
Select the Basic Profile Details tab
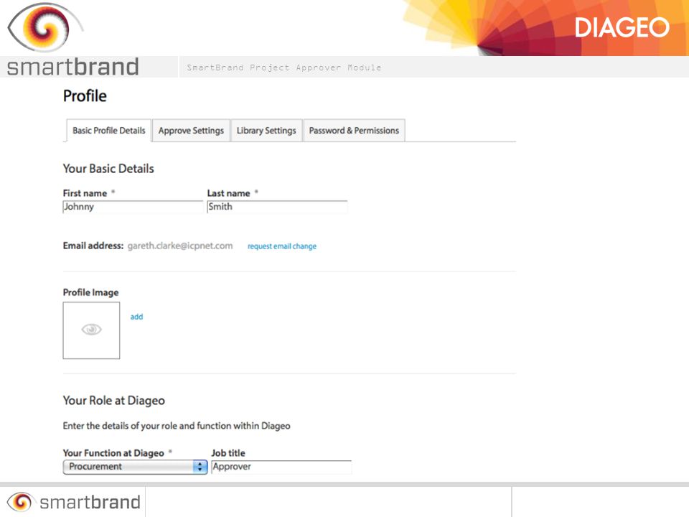pos(108,131)
